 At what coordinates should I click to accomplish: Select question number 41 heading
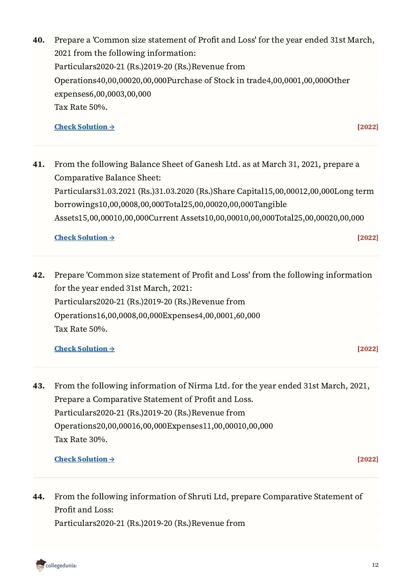coord(39,164)
